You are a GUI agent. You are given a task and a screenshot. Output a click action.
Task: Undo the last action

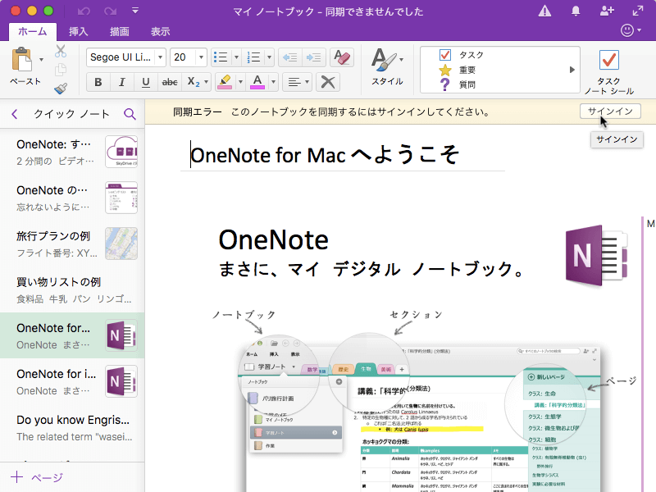84,11
